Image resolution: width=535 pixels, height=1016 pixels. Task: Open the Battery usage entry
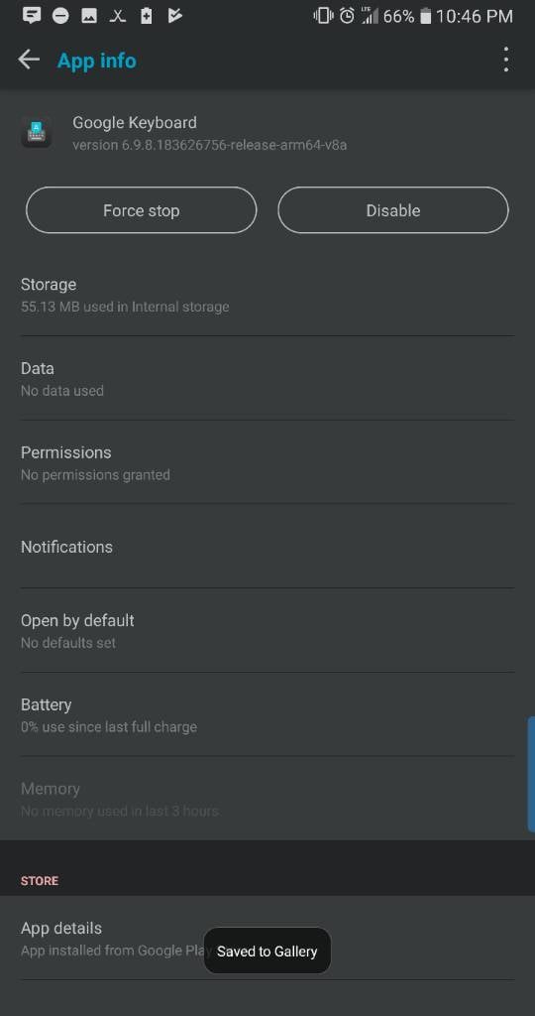(267, 714)
